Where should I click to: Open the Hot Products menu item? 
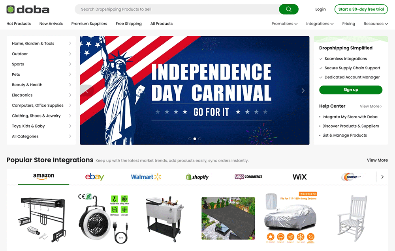pos(19,24)
